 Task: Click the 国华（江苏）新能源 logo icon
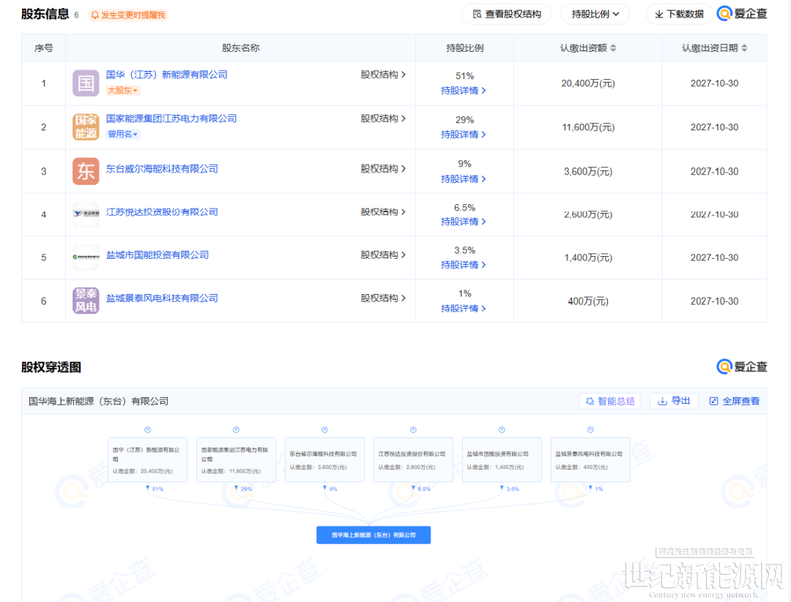[86, 83]
